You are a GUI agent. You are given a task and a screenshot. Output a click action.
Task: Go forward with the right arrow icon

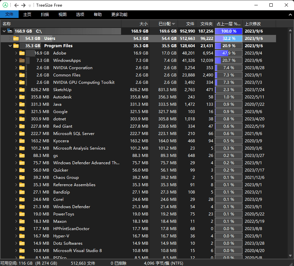tap(23, 5)
